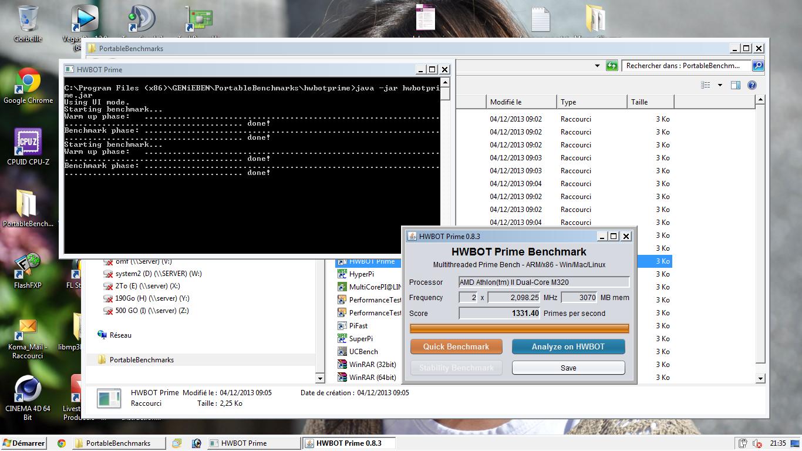Select the PiFast shortcut in the file list
The width and height of the screenshot is (802, 451).
353,326
